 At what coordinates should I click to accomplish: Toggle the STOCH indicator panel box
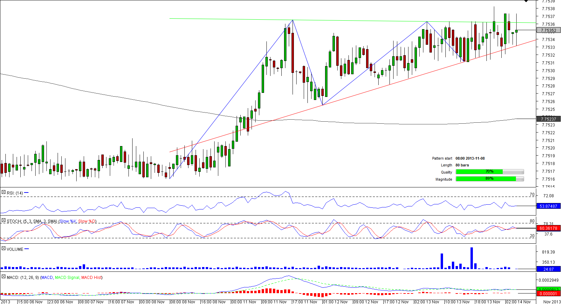[3, 221]
